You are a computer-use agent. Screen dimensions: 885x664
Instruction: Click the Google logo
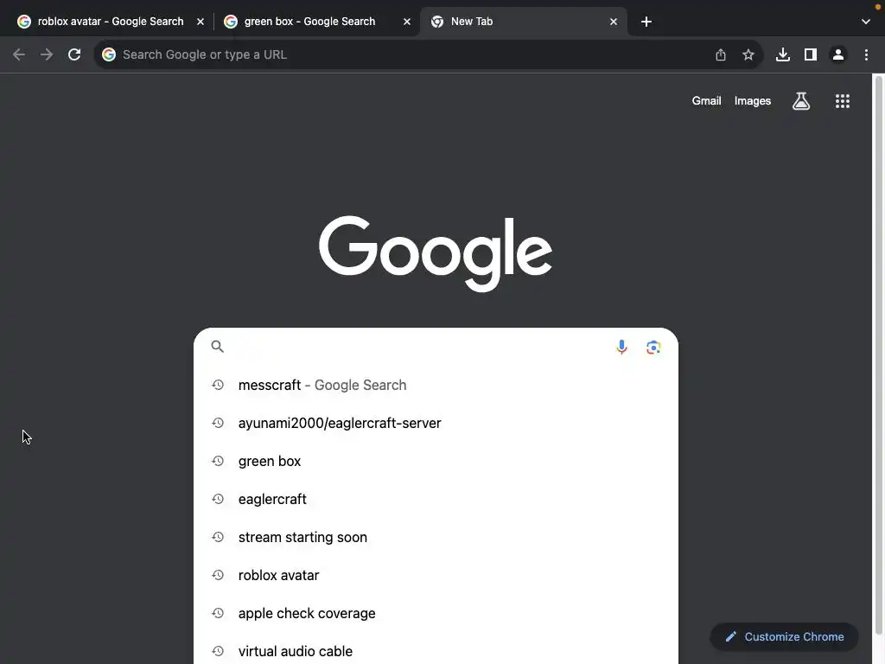click(436, 253)
